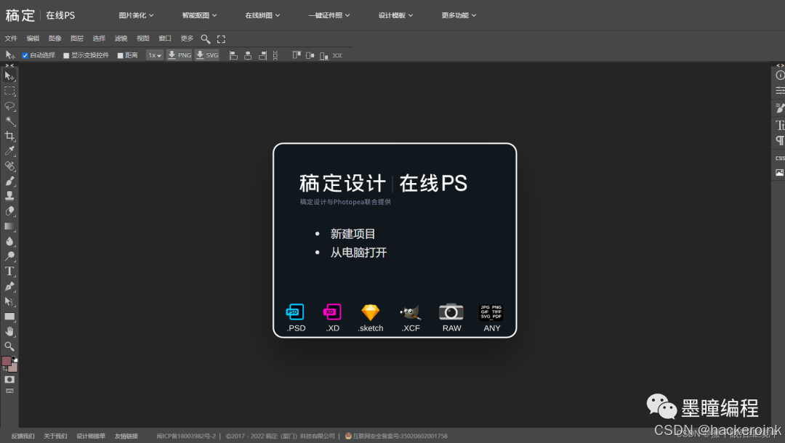Distribute vertical spacing icon

click(275, 55)
